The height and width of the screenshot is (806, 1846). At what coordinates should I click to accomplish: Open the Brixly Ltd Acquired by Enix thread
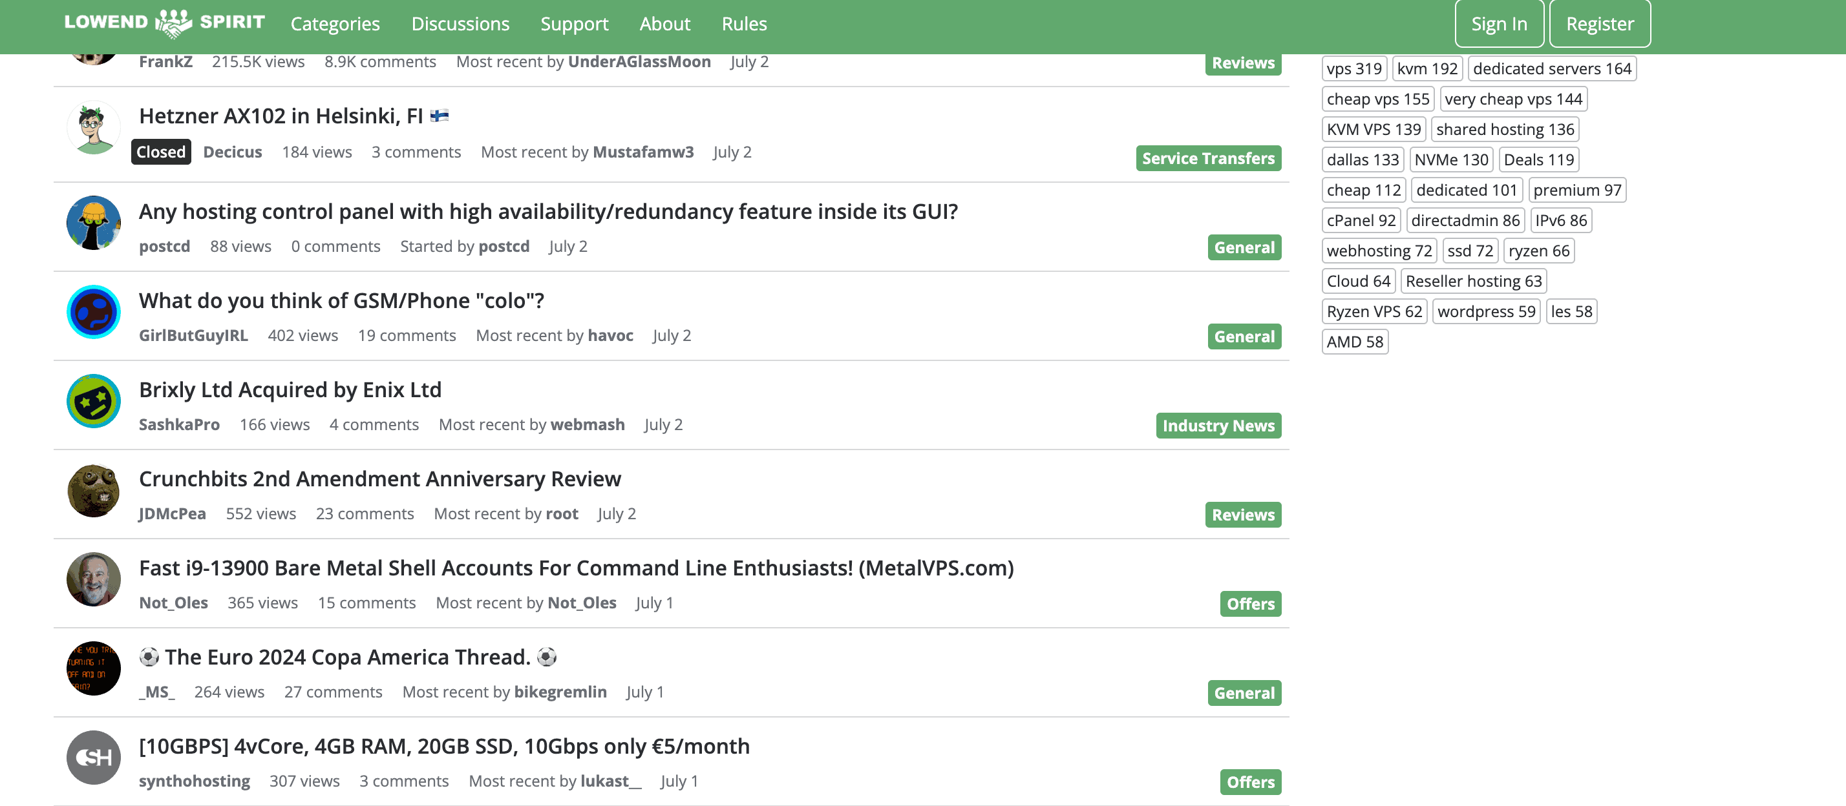click(x=290, y=389)
